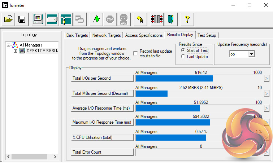Click the Average I/O Response Time (ms) button
Image resolution: width=273 pixels, height=163 pixels.
(x=102, y=108)
